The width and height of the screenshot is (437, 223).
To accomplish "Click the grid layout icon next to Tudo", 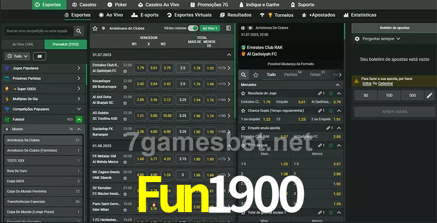I will tap(39, 56).
